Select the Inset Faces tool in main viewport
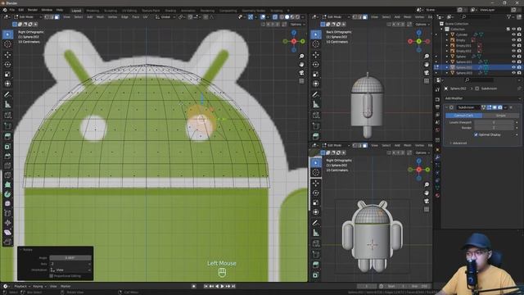Viewport: 524px width, 295px height. tap(7, 147)
